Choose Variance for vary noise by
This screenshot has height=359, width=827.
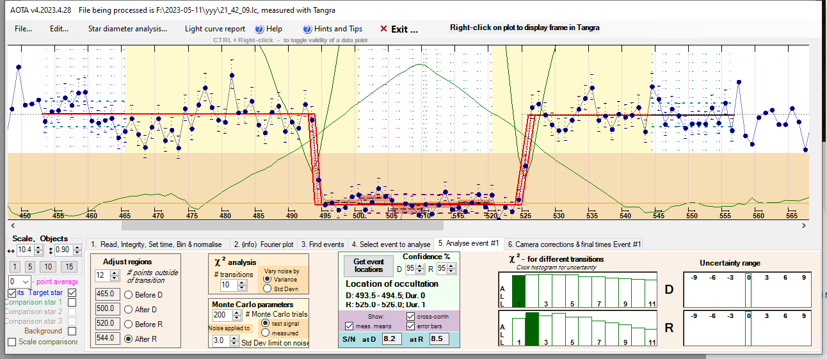(x=267, y=279)
